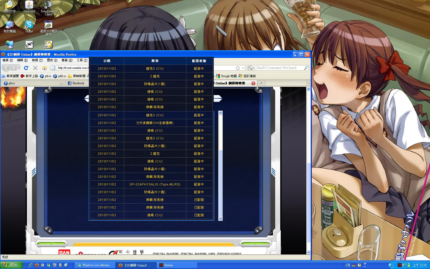Expand hidden tray icons with the arrow
Screen dimensions: 430x269
390,265
